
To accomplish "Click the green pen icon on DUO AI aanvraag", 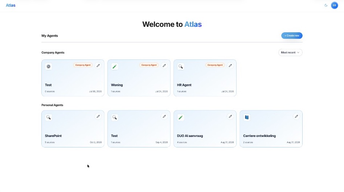I will pyautogui.click(x=181, y=117).
